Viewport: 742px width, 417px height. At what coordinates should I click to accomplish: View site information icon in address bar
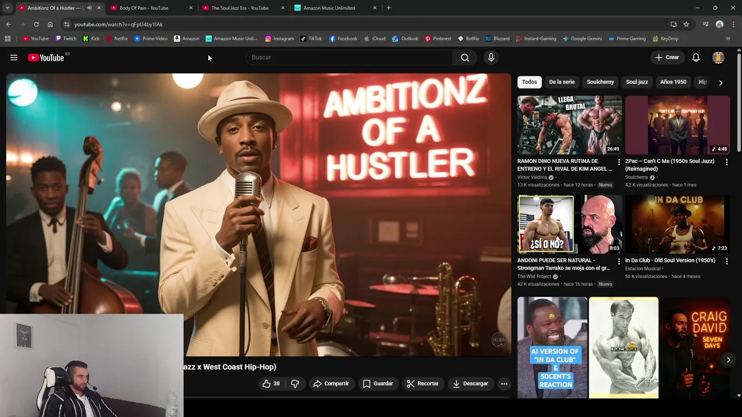click(67, 24)
